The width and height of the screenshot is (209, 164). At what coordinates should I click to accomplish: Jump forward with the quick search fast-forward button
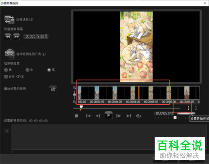17,37
